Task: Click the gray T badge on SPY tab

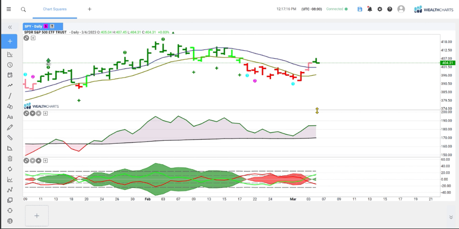Action: click(x=52, y=26)
